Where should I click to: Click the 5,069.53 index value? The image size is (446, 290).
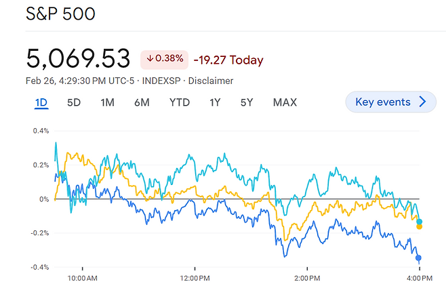pyautogui.click(x=78, y=58)
